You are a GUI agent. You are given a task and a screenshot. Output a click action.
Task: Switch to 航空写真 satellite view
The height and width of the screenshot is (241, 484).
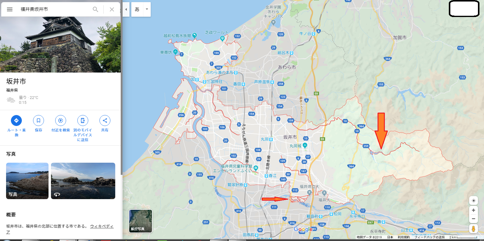point(141,221)
